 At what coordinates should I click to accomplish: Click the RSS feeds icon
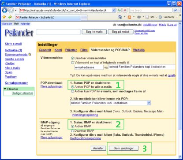129,17
